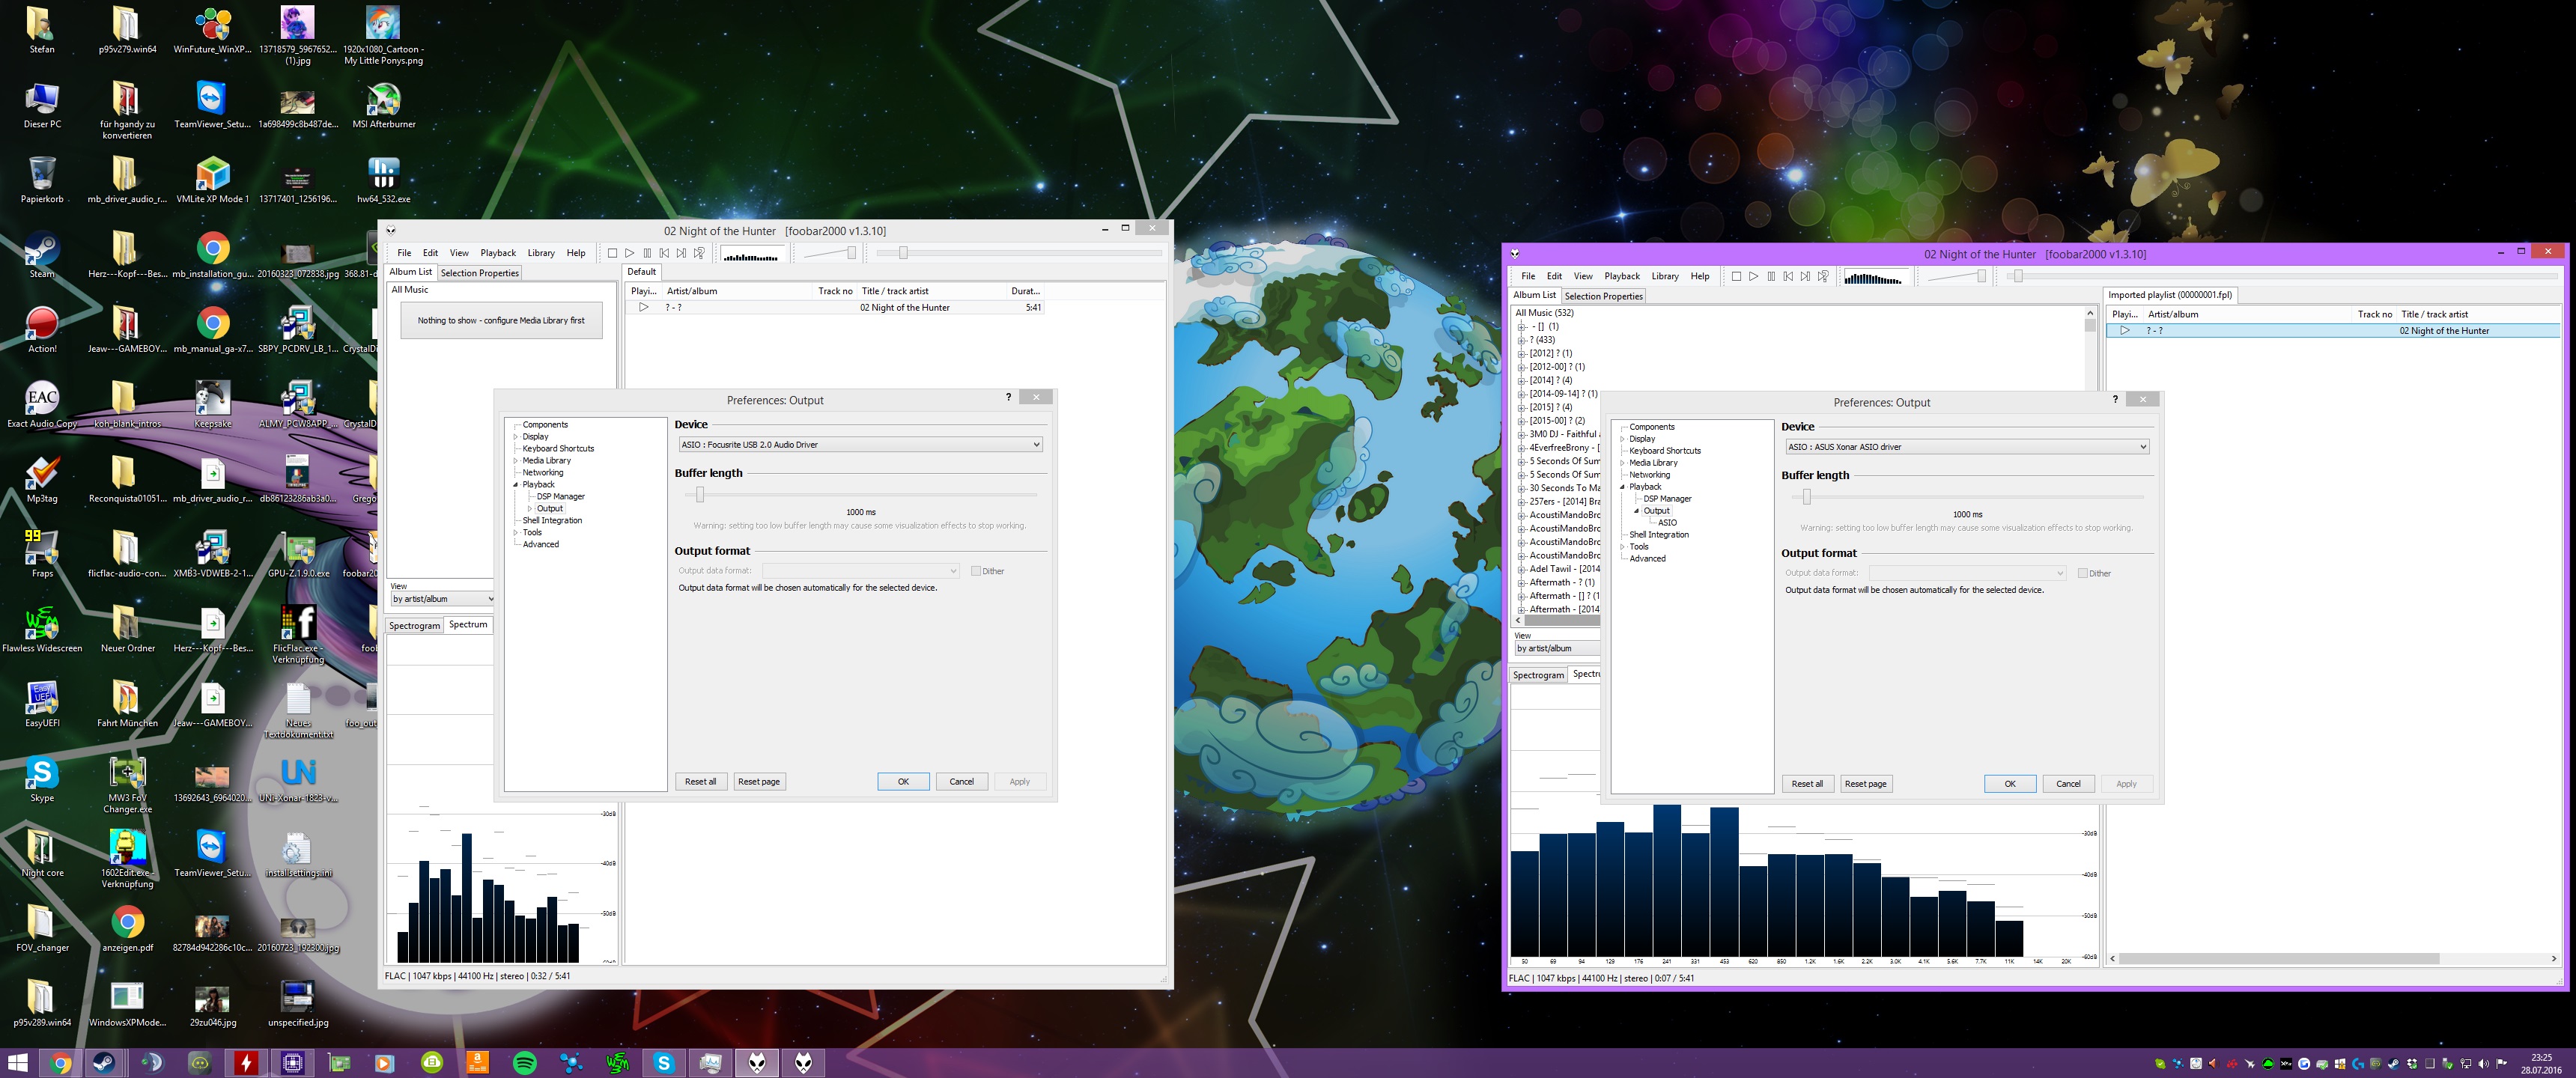
Task: Switch to Selection Properties tab in purple window
Action: [x=1603, y=296]
